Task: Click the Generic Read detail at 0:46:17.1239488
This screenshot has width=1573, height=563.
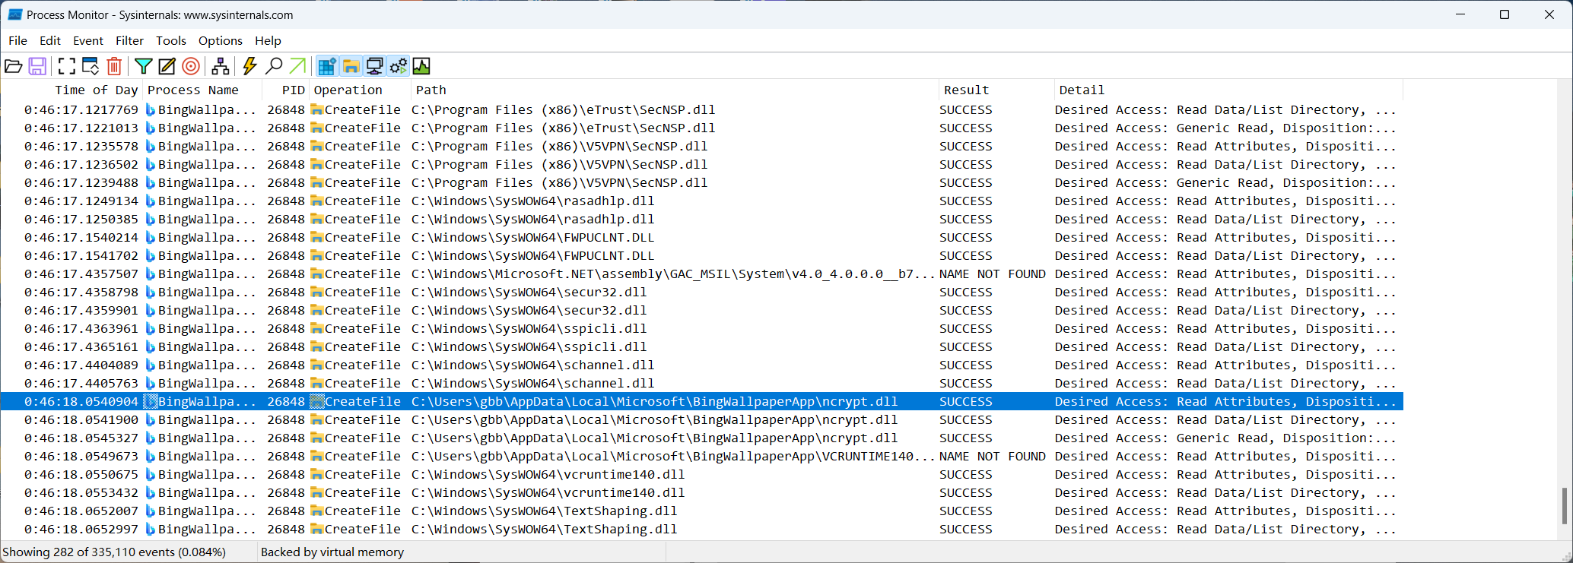Action: pos(1224,182)
